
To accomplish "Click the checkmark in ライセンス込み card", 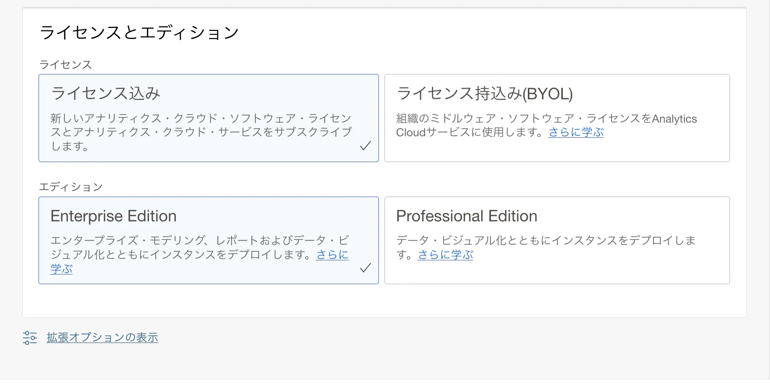I will click(365, 146).
